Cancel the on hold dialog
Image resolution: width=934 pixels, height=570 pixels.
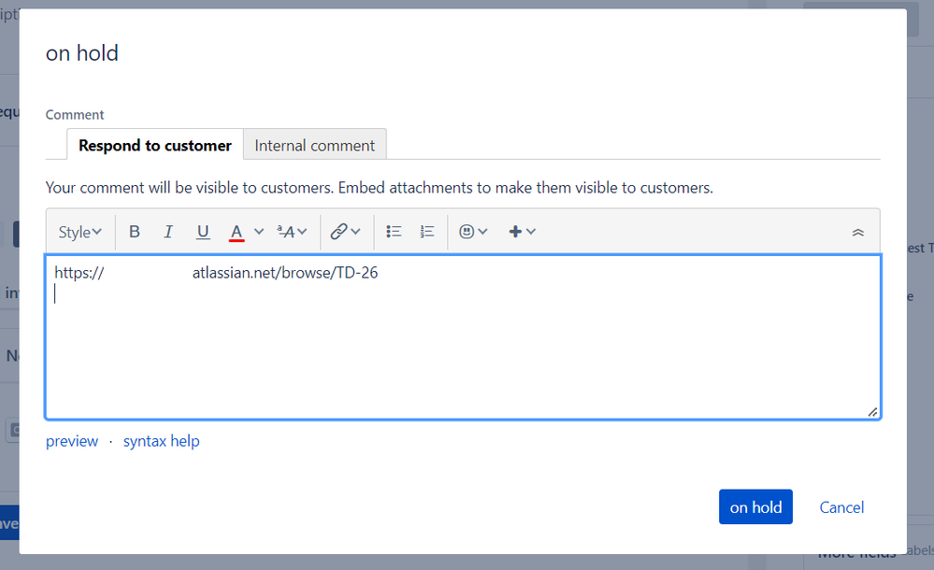coord(841,507)
